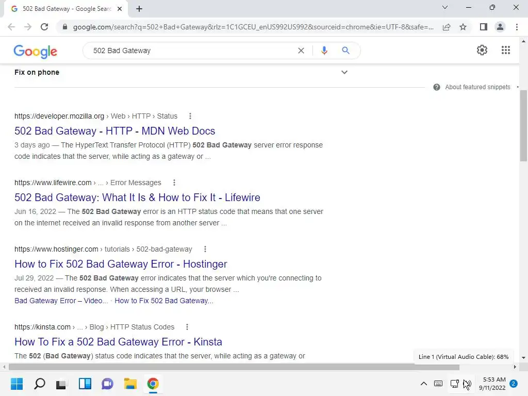Open the share this page icon

447,27
